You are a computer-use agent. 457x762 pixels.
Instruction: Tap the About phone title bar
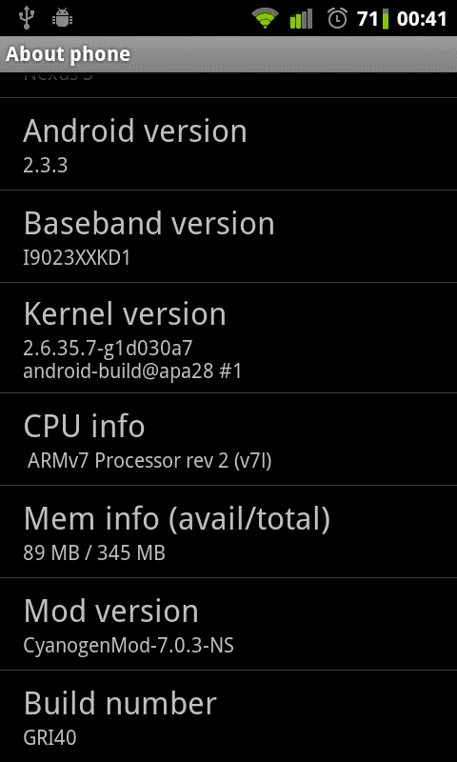click(228, 54)
